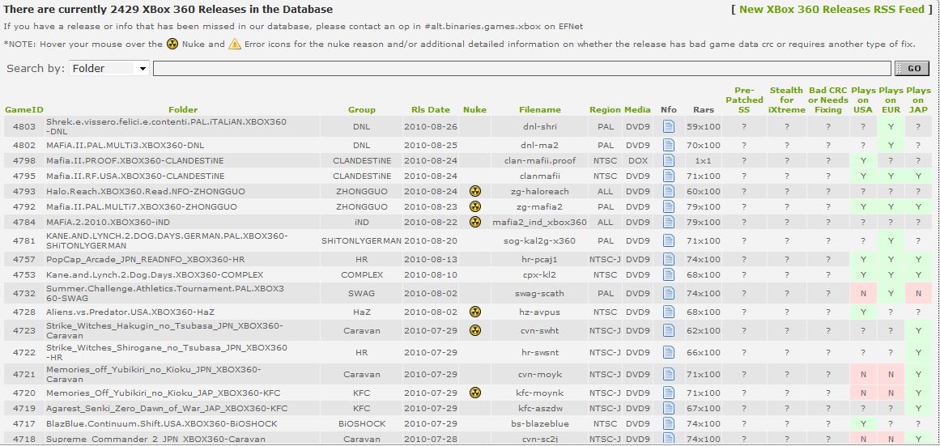Open the Nfo icon for Mafia.II.PAL.MULTi7 row
This screenshot has height=446, width=940.
coord(669,207)
